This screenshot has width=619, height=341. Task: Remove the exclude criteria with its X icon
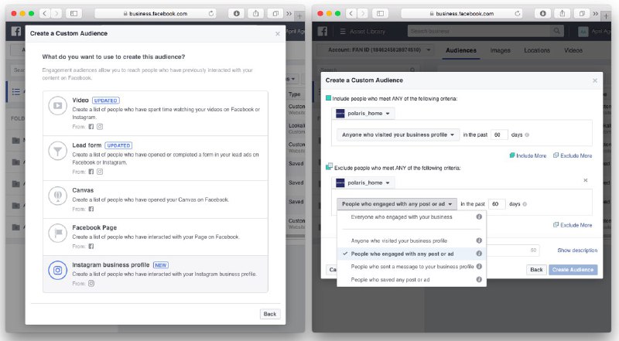[x=585, y=180]
